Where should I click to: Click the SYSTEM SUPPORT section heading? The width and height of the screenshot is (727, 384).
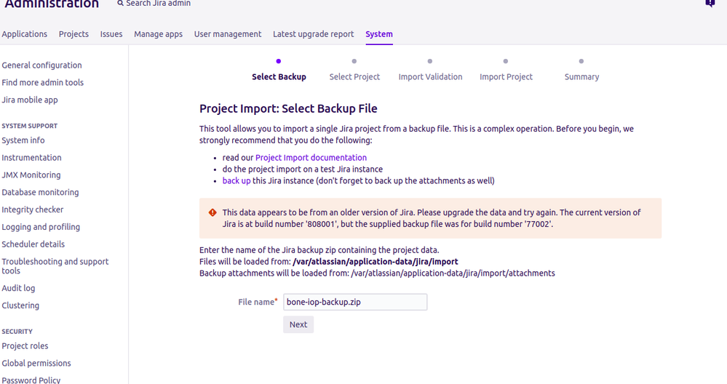click(x=30, y=126)
